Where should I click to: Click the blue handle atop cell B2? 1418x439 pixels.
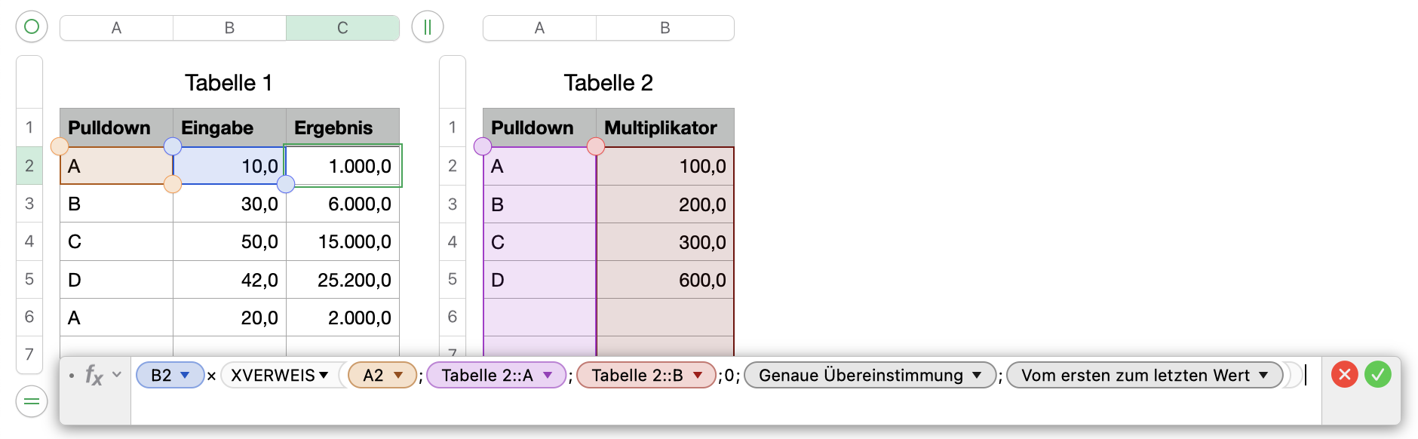pyautogui.click(x=173, y=146)
